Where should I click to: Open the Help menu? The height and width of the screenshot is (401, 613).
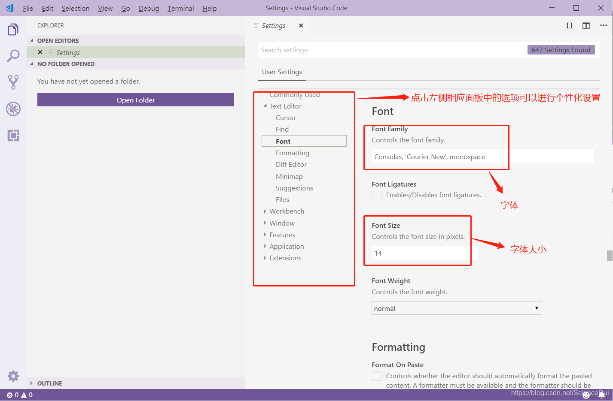[x=210, y=8]
